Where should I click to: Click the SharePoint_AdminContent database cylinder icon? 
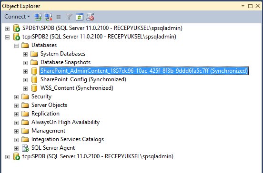click(x=34, y=71)
